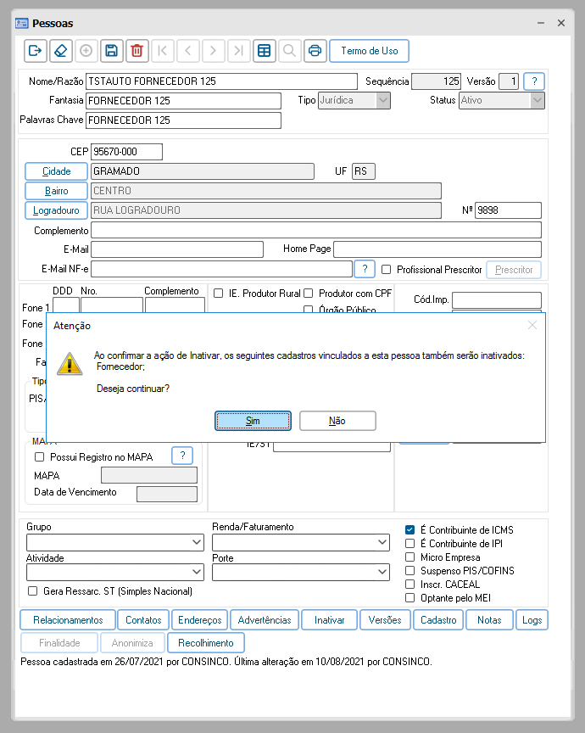Click the Complemento address input field

pos(316,230)
